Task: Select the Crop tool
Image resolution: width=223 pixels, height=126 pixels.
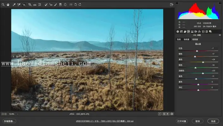Action: 30,5
